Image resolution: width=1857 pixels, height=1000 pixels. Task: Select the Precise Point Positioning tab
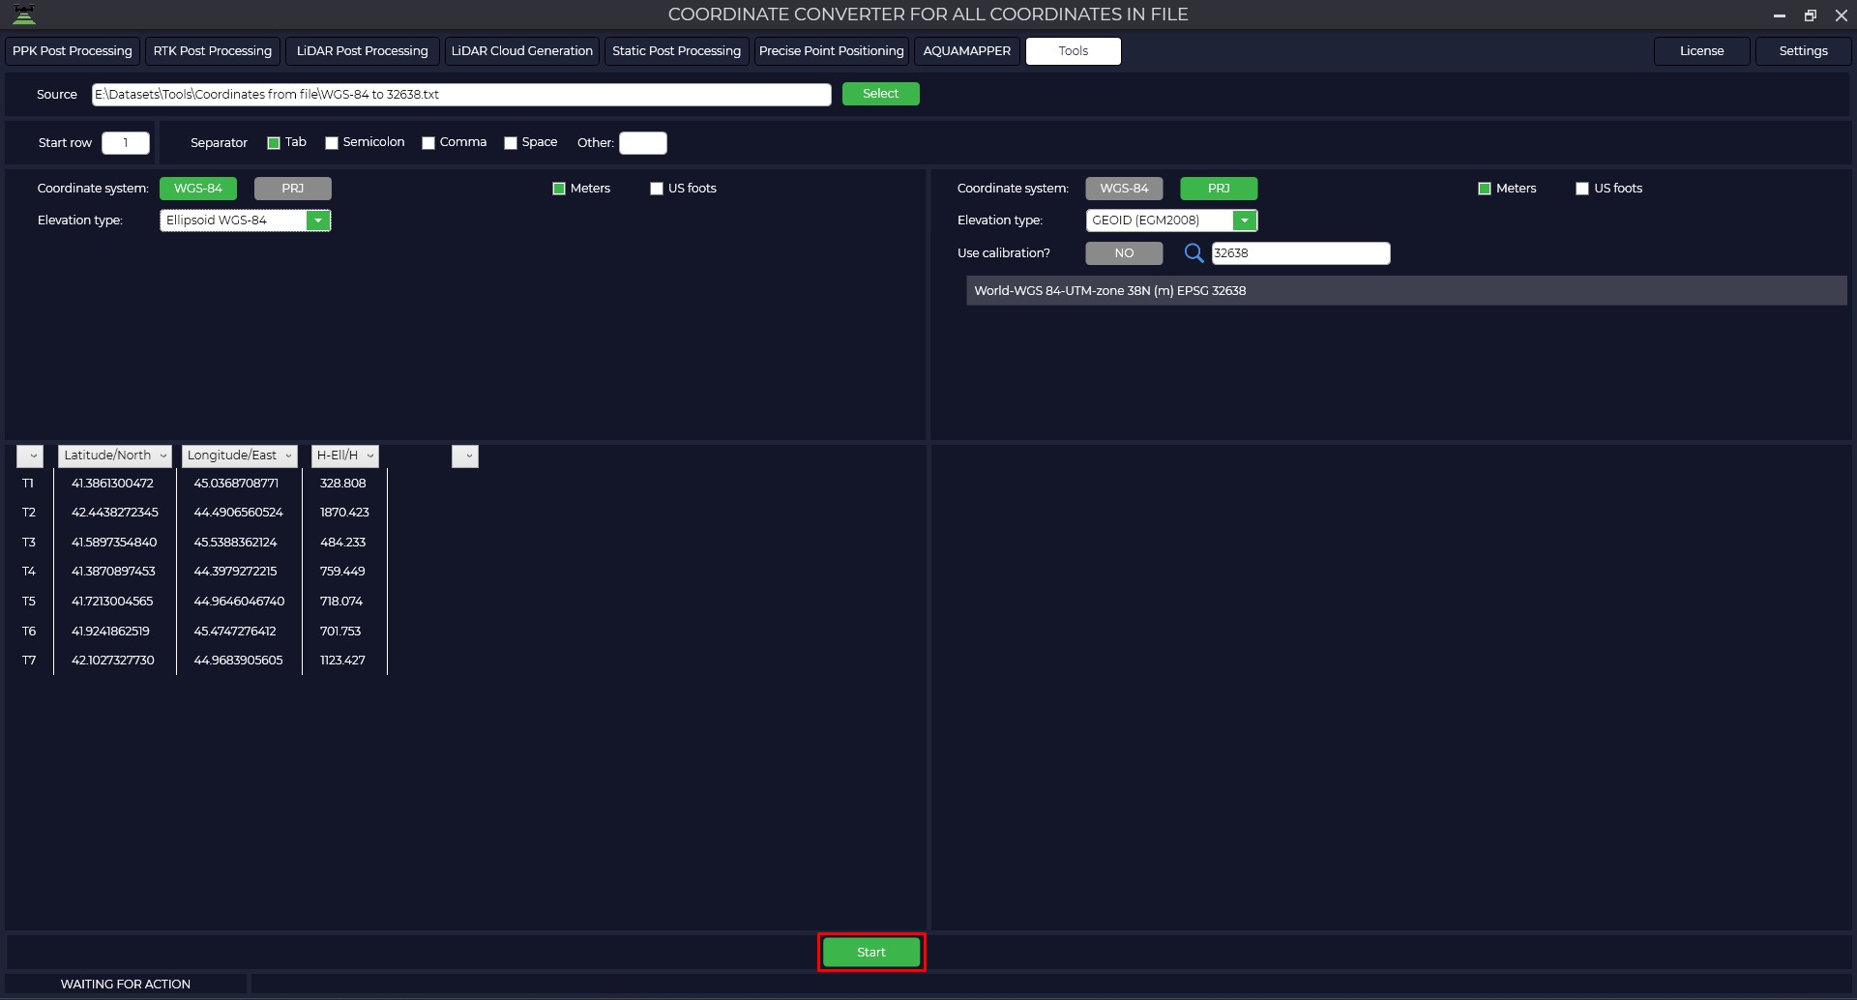[832, 51]
